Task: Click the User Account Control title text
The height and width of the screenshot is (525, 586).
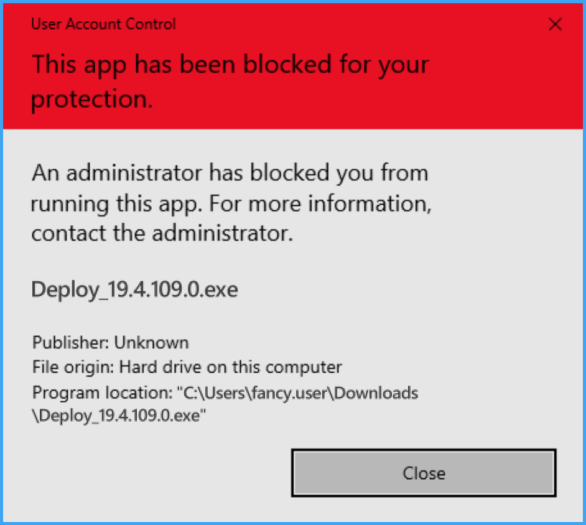Action: (x=103, y=24)
